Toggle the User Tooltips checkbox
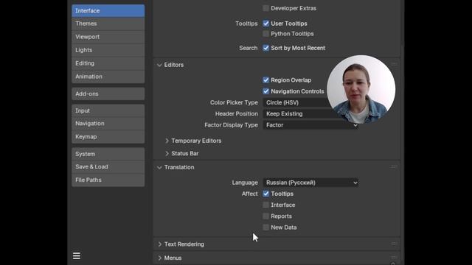Viewport: 472px width, 265px height. pyautogui.click(x=265, y=24)
